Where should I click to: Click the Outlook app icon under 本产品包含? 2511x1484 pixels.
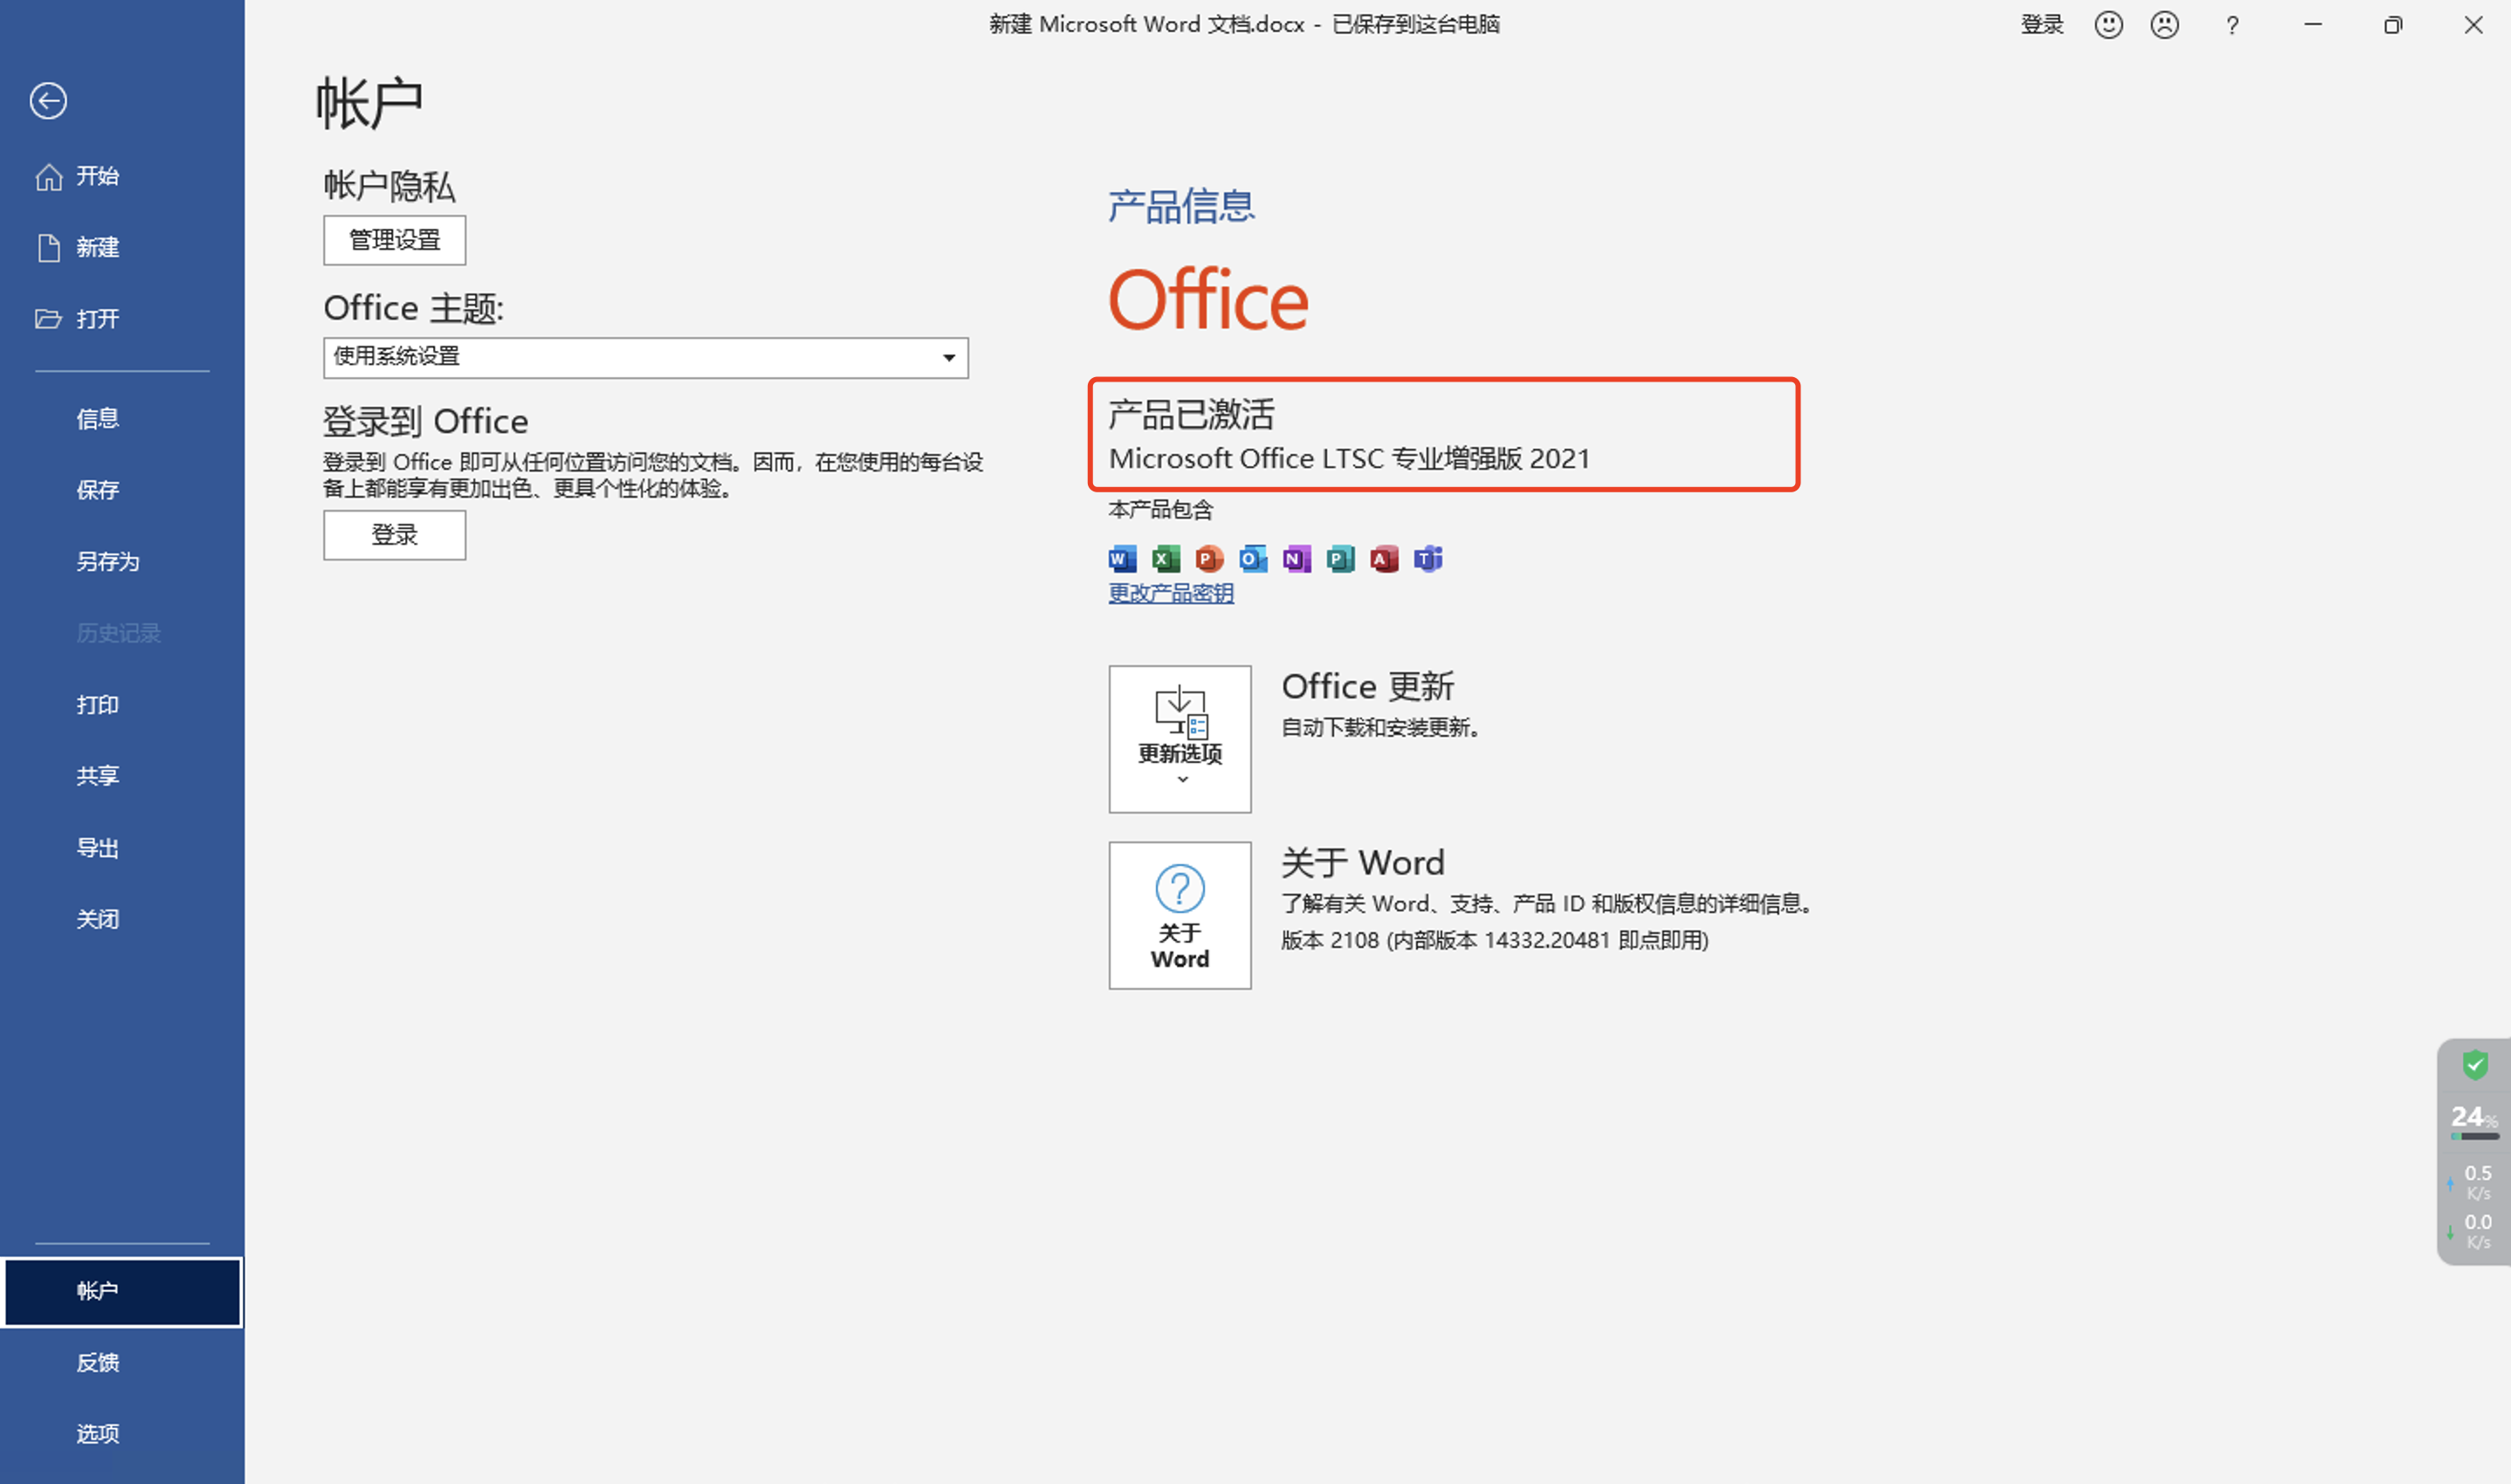click(1253, 559)
